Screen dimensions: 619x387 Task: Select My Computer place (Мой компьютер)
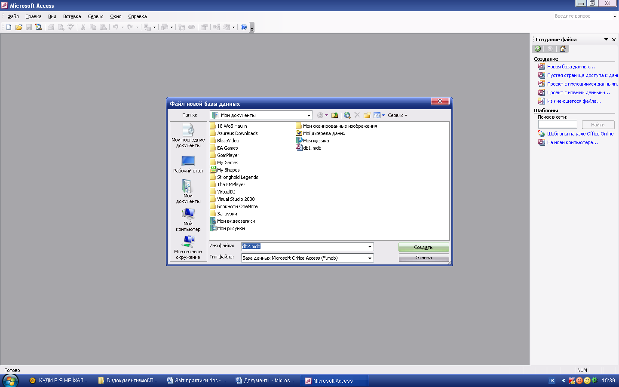pyautogui.click(x=188, y=220)
